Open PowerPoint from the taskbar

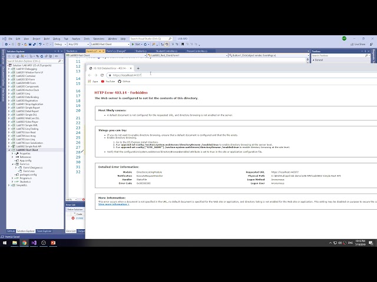coord(53,243)
